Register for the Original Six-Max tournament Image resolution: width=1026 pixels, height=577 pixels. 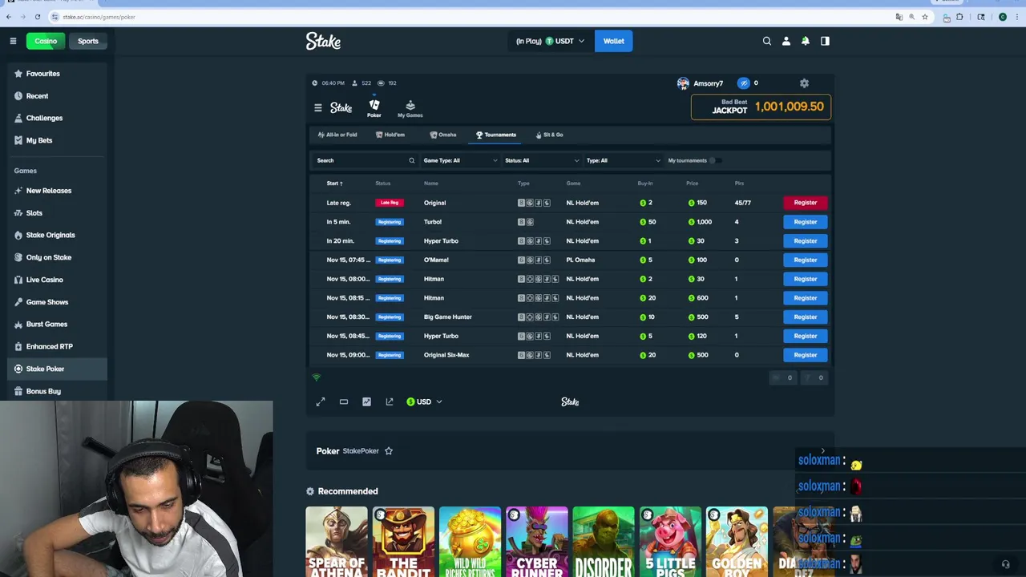coord(806,355)
